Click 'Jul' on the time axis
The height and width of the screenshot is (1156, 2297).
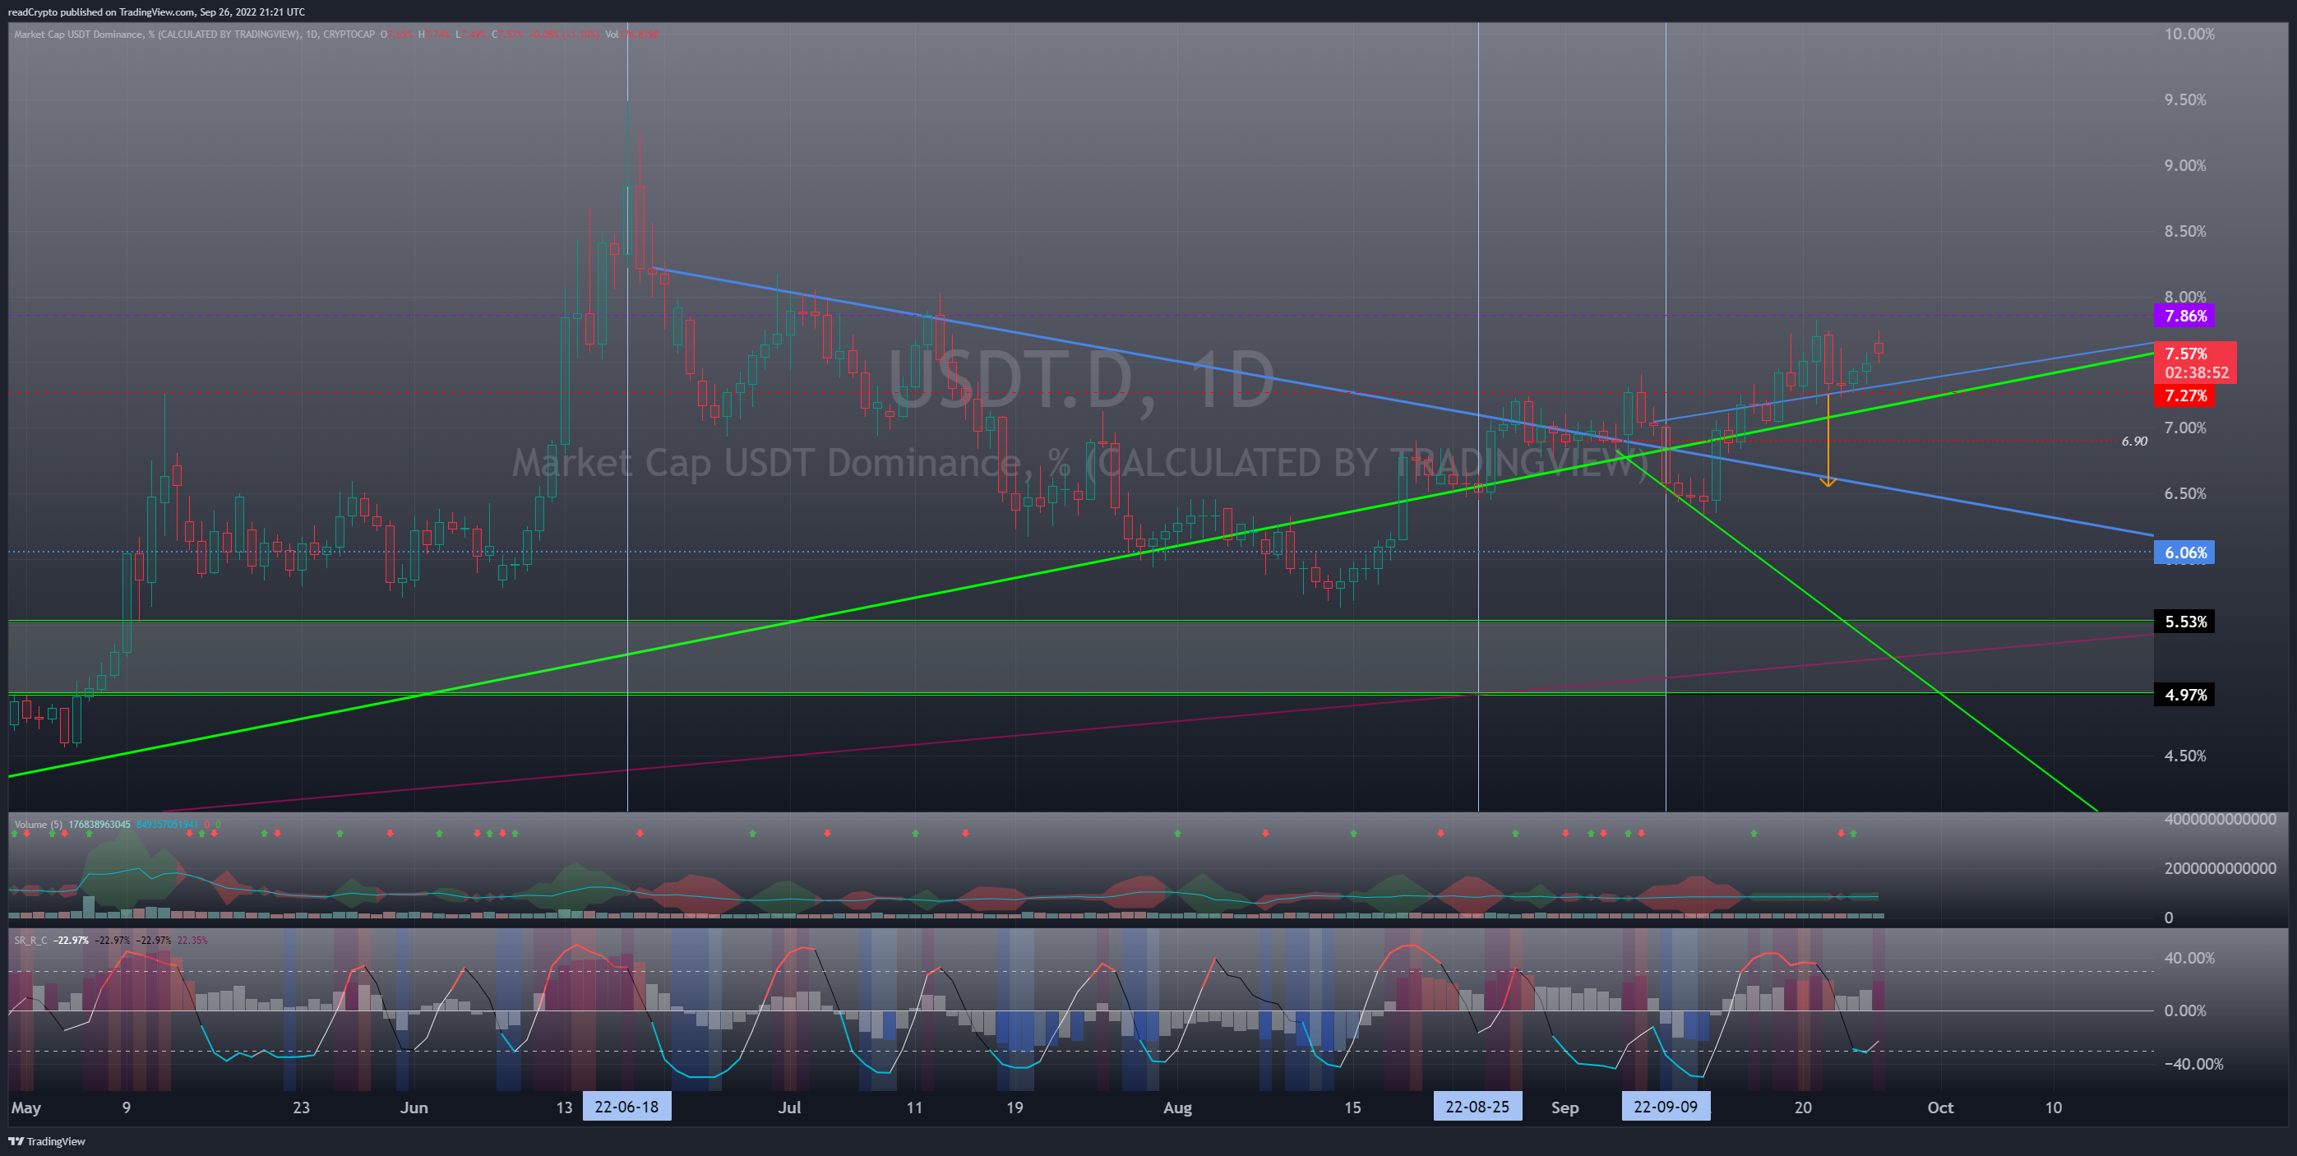pos(789,1107)
